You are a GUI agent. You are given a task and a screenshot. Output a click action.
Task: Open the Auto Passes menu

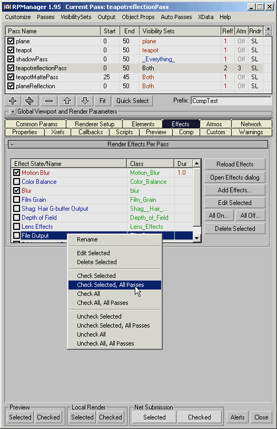coord(176,17)
